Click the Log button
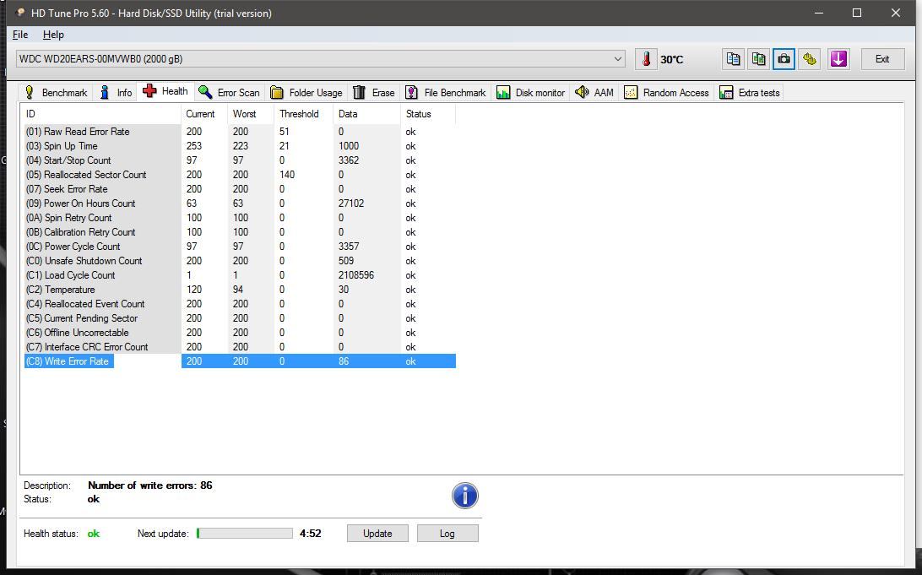The height and width of the screenshot is (575, 922). tap(447, 534)
